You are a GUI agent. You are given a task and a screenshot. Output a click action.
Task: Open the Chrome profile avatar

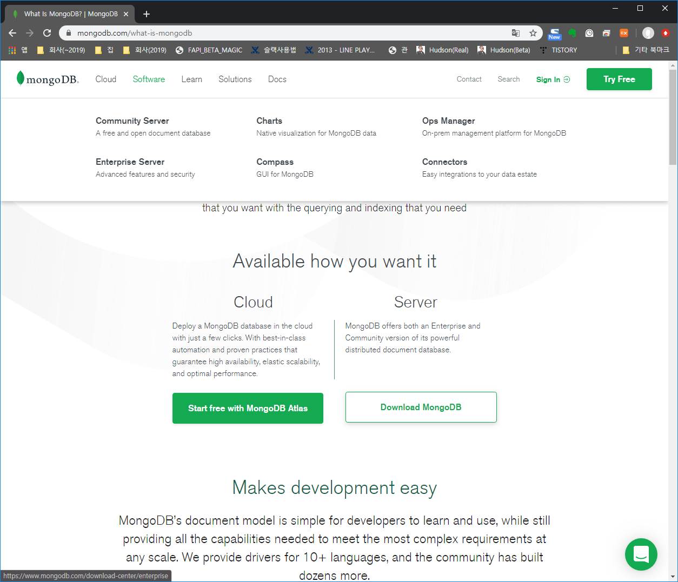coord(648,33)
